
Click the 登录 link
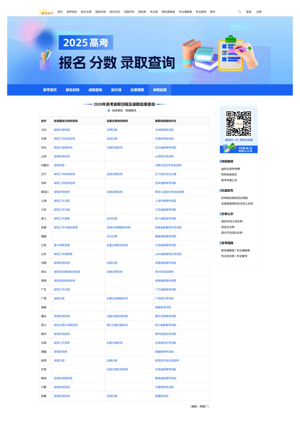click(249, 12)
